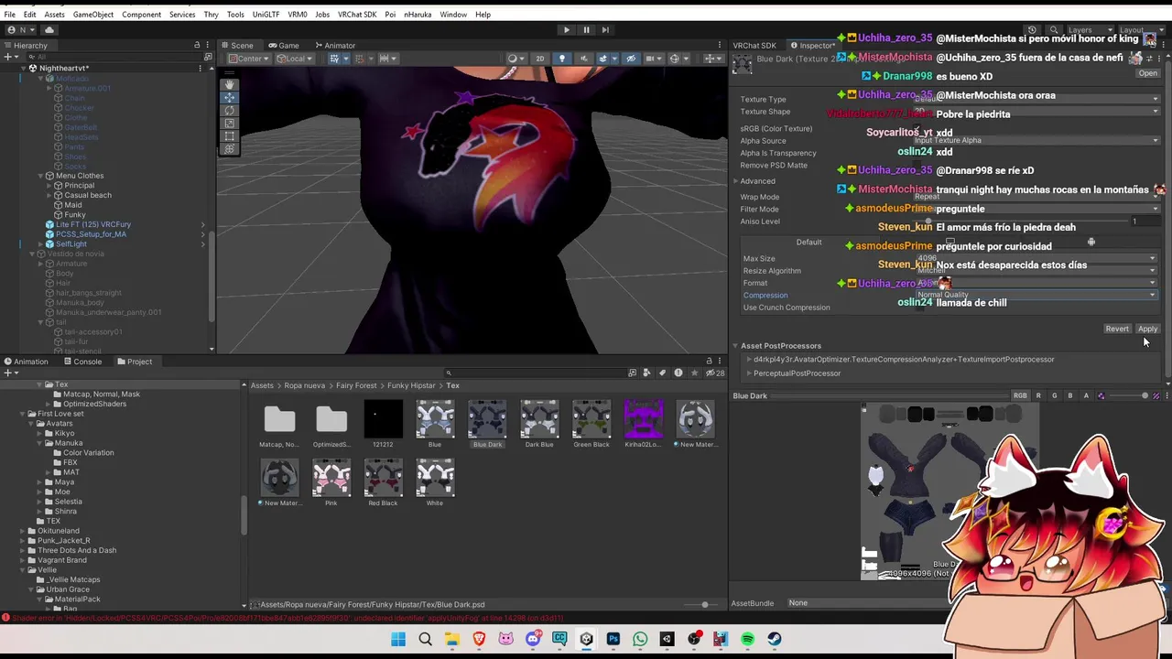Click Fairy Forest in the breadcrumb path
The height and width of the screenshot is (659, 1172).
pyautogui.click(x=356, y=385)
